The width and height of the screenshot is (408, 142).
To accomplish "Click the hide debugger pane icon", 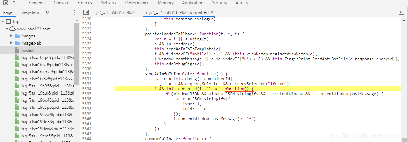I will pyautogui.click(x=402, y=12).
